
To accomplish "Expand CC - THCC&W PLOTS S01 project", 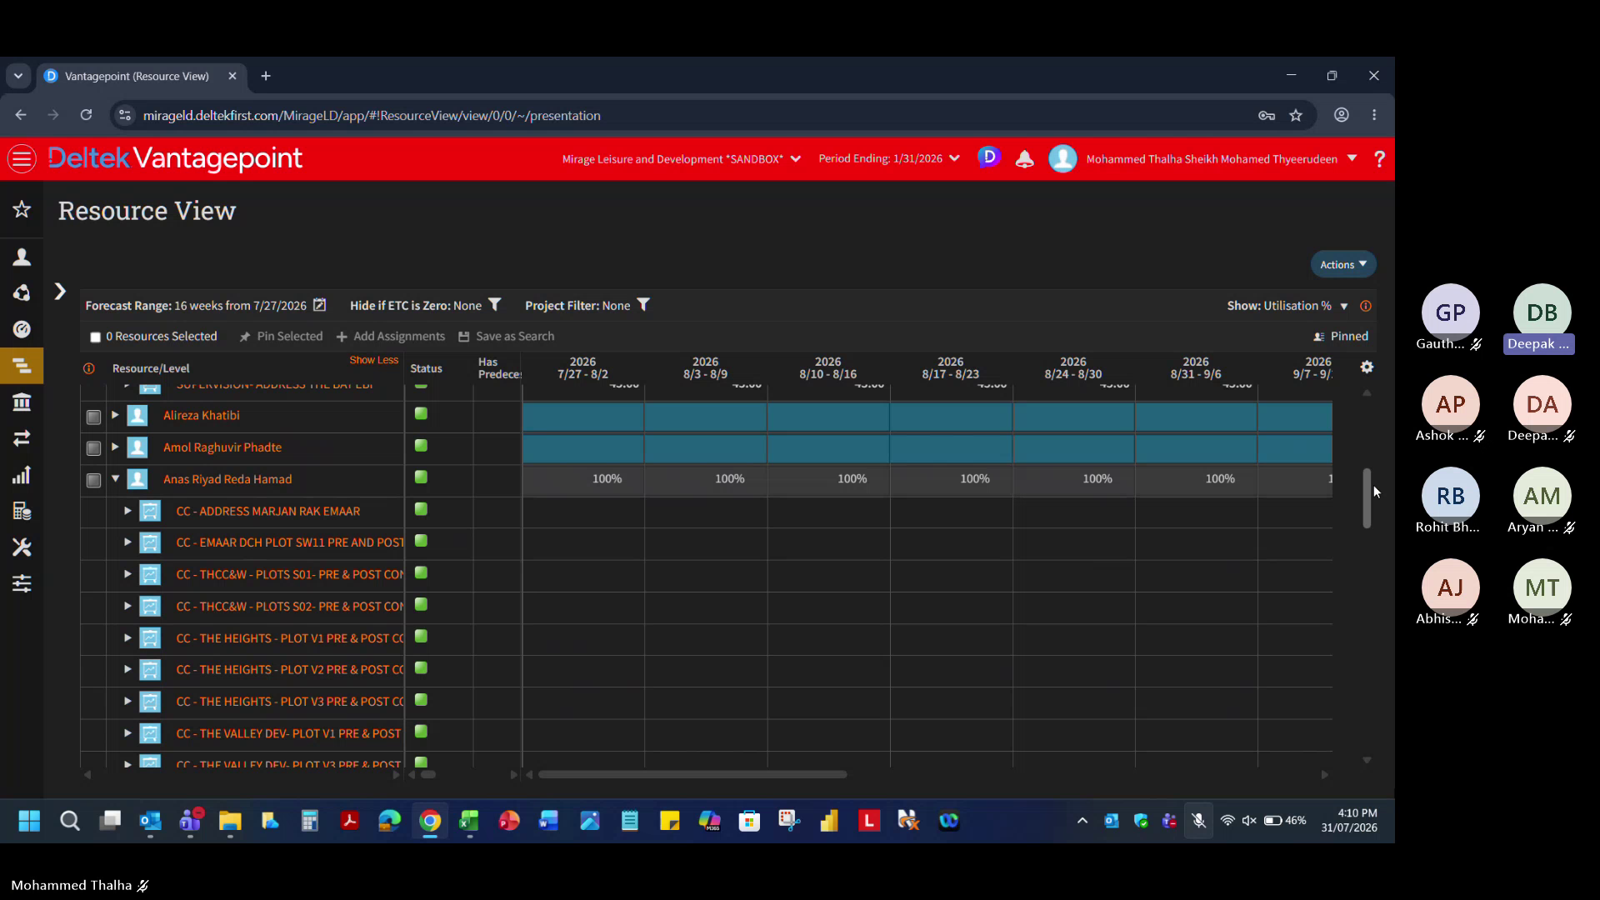I will 127,573.
